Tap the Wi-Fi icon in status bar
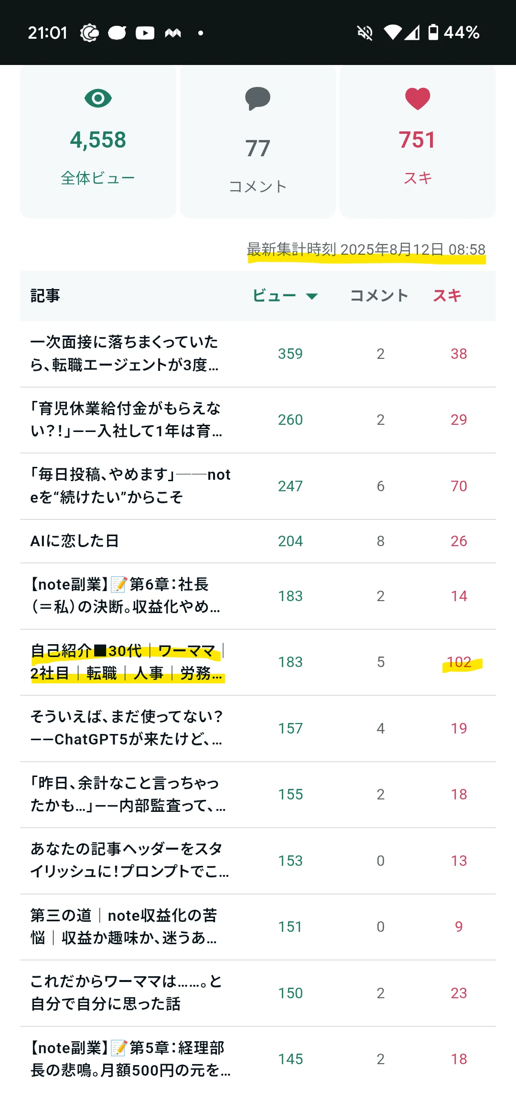The image size is (516, 1111). coord(392,32)
